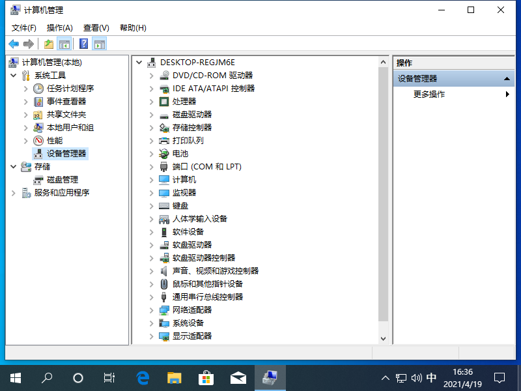Expand the 网络适配器 device category

[x=151, y=310]
